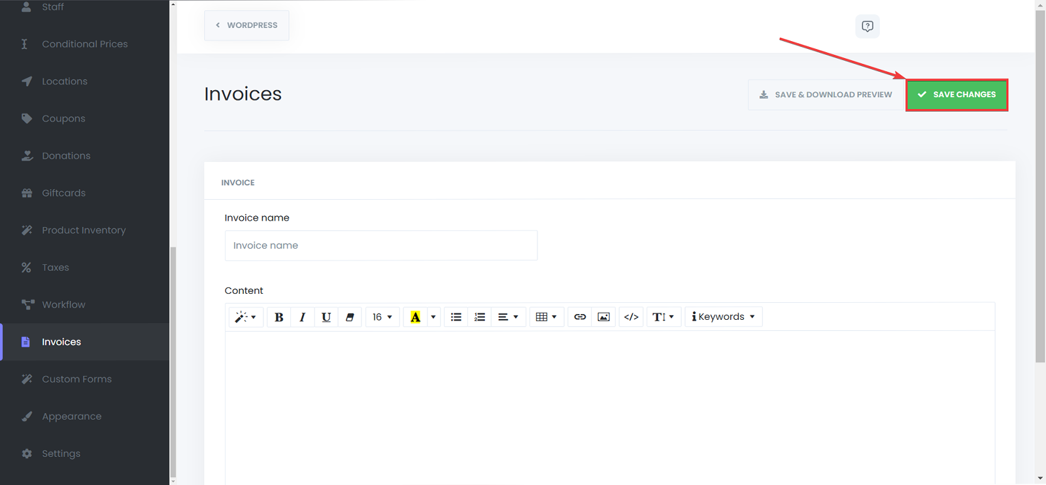Insert an unordered bullet list
Viewport: 1046px width, 485px height.
coord(456,317)
